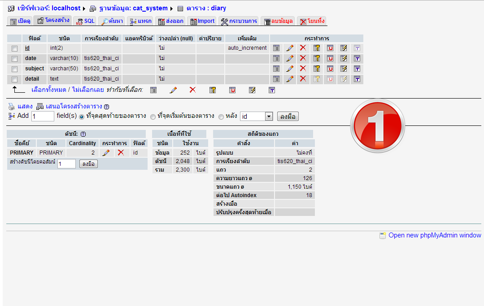This screenshot has width=484, height=306.
Task: Click the red X drop icon for subject field
Action: tap(303, 69)
